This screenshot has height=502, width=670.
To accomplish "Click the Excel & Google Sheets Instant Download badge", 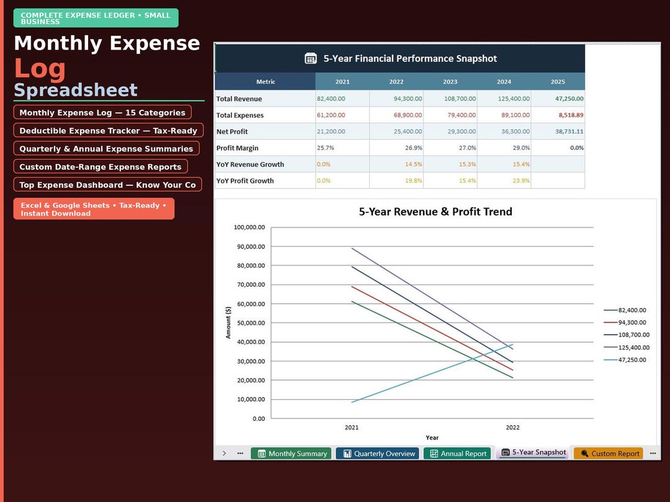I will coord(94,209).
